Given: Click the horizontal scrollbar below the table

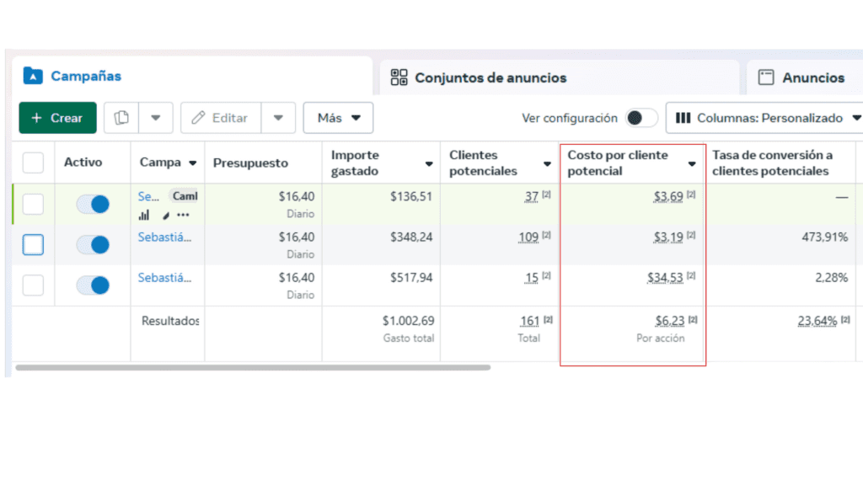Looking at the screenshot, I should [253, 367].
